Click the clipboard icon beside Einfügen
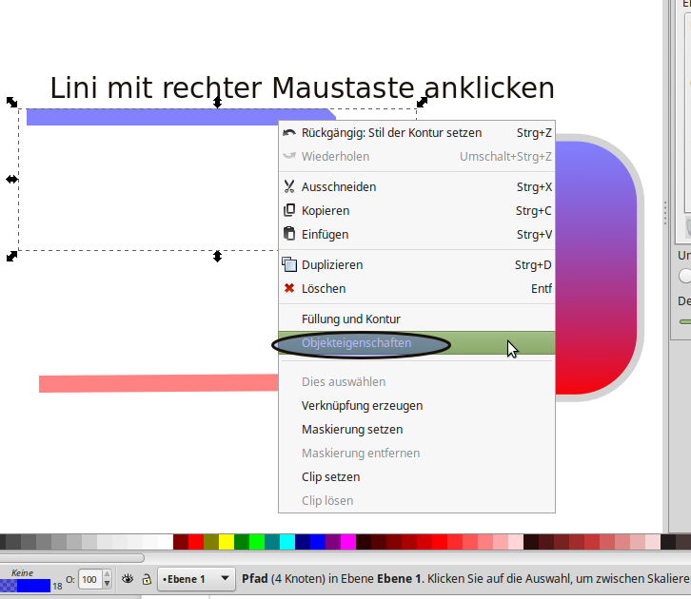 [289, 234]
